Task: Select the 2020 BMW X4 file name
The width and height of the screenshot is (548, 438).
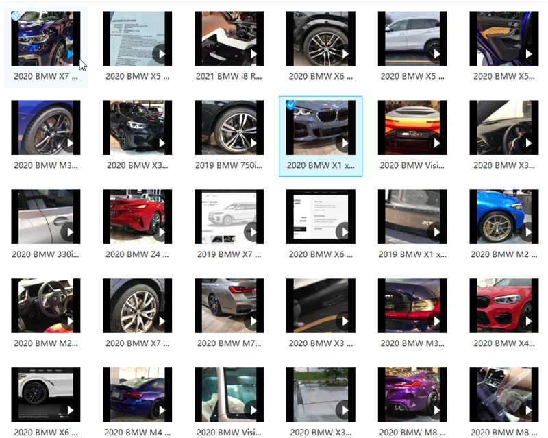Action: (505, 343)
